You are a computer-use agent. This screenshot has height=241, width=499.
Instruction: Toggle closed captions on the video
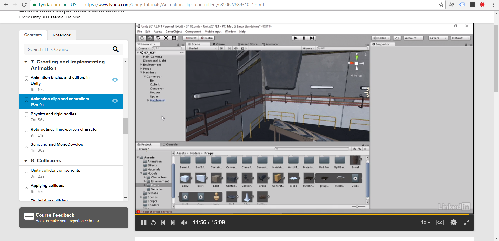440,223
